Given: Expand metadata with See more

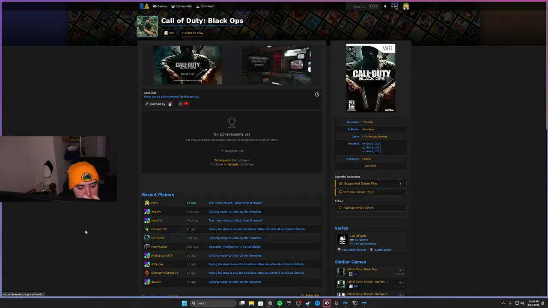Looking at the screenshot, I should (x=371, y=166).
